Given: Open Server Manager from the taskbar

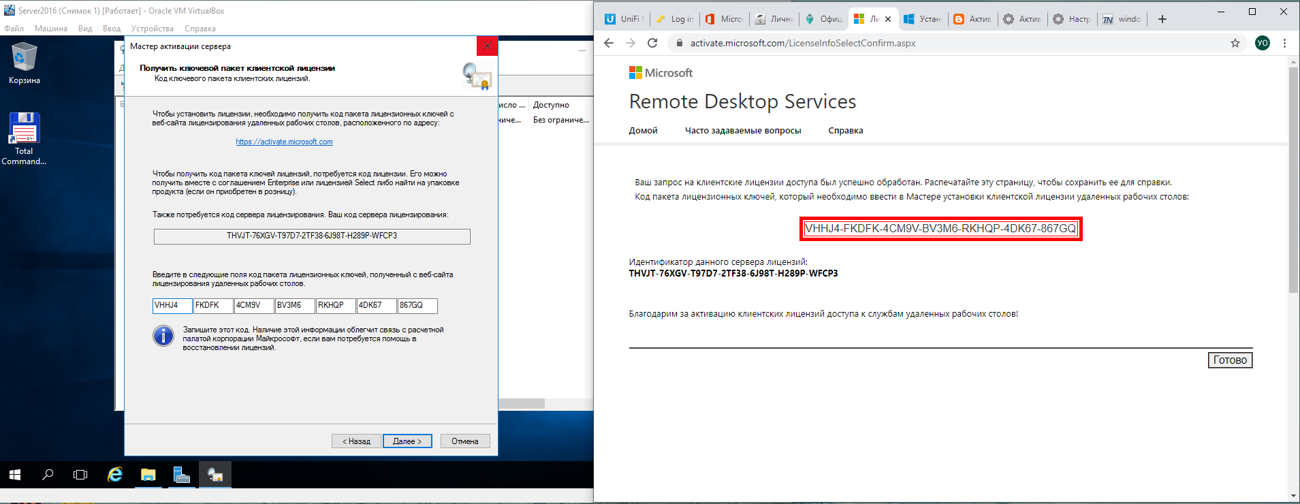Looking at the screenshot, I should 181,475.
